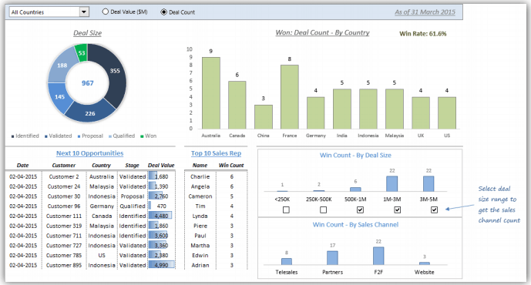The width and height of the screenshot is (531, 285).
Task: Click the Won legend marker
Action: point(143,136)
